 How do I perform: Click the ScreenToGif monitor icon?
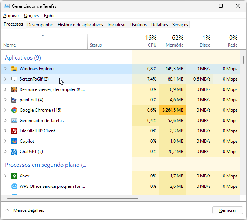(14, 79)
